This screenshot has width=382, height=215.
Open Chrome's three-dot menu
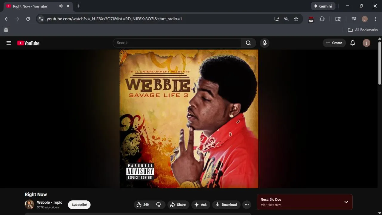pyautogui.click(x=375, y=19)
